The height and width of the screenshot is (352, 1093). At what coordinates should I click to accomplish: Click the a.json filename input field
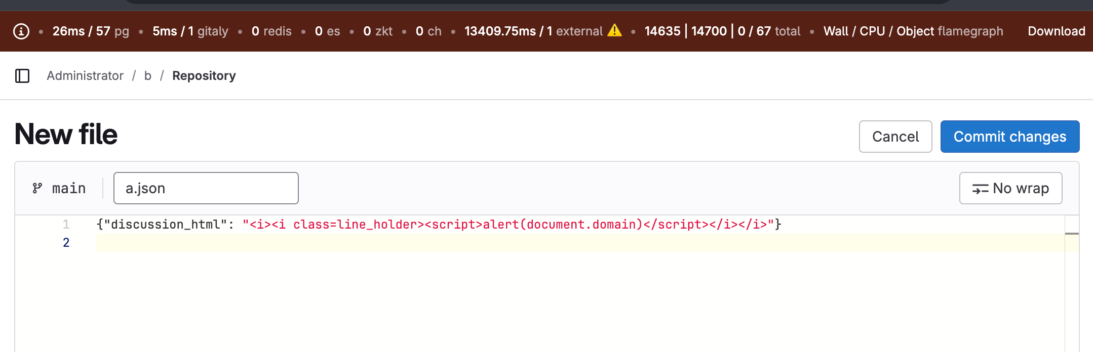coord(206,188)
